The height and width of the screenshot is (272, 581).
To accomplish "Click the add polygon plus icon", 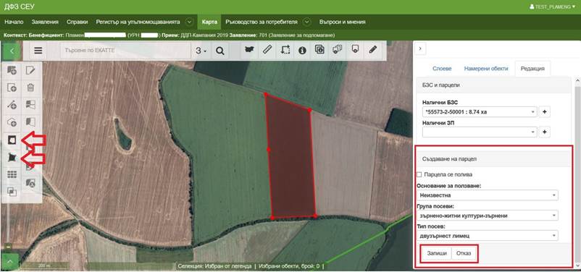I will point(12,88).
